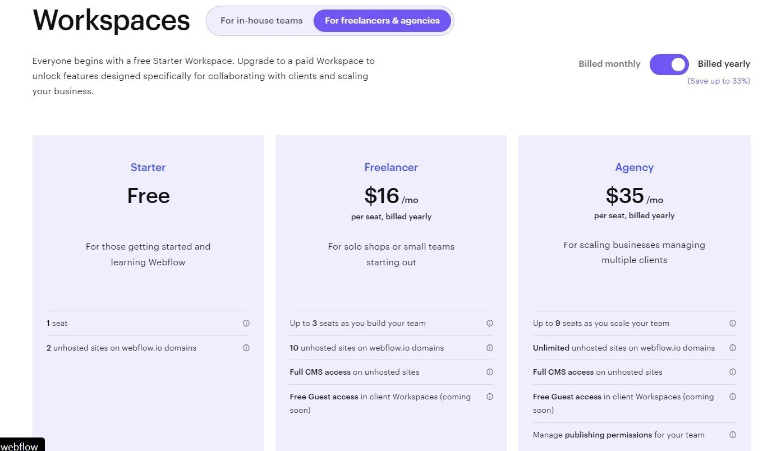Select the Freelancer plan heading
The height and width of the screenshot is (451, 772).
(x=391, y=167)
